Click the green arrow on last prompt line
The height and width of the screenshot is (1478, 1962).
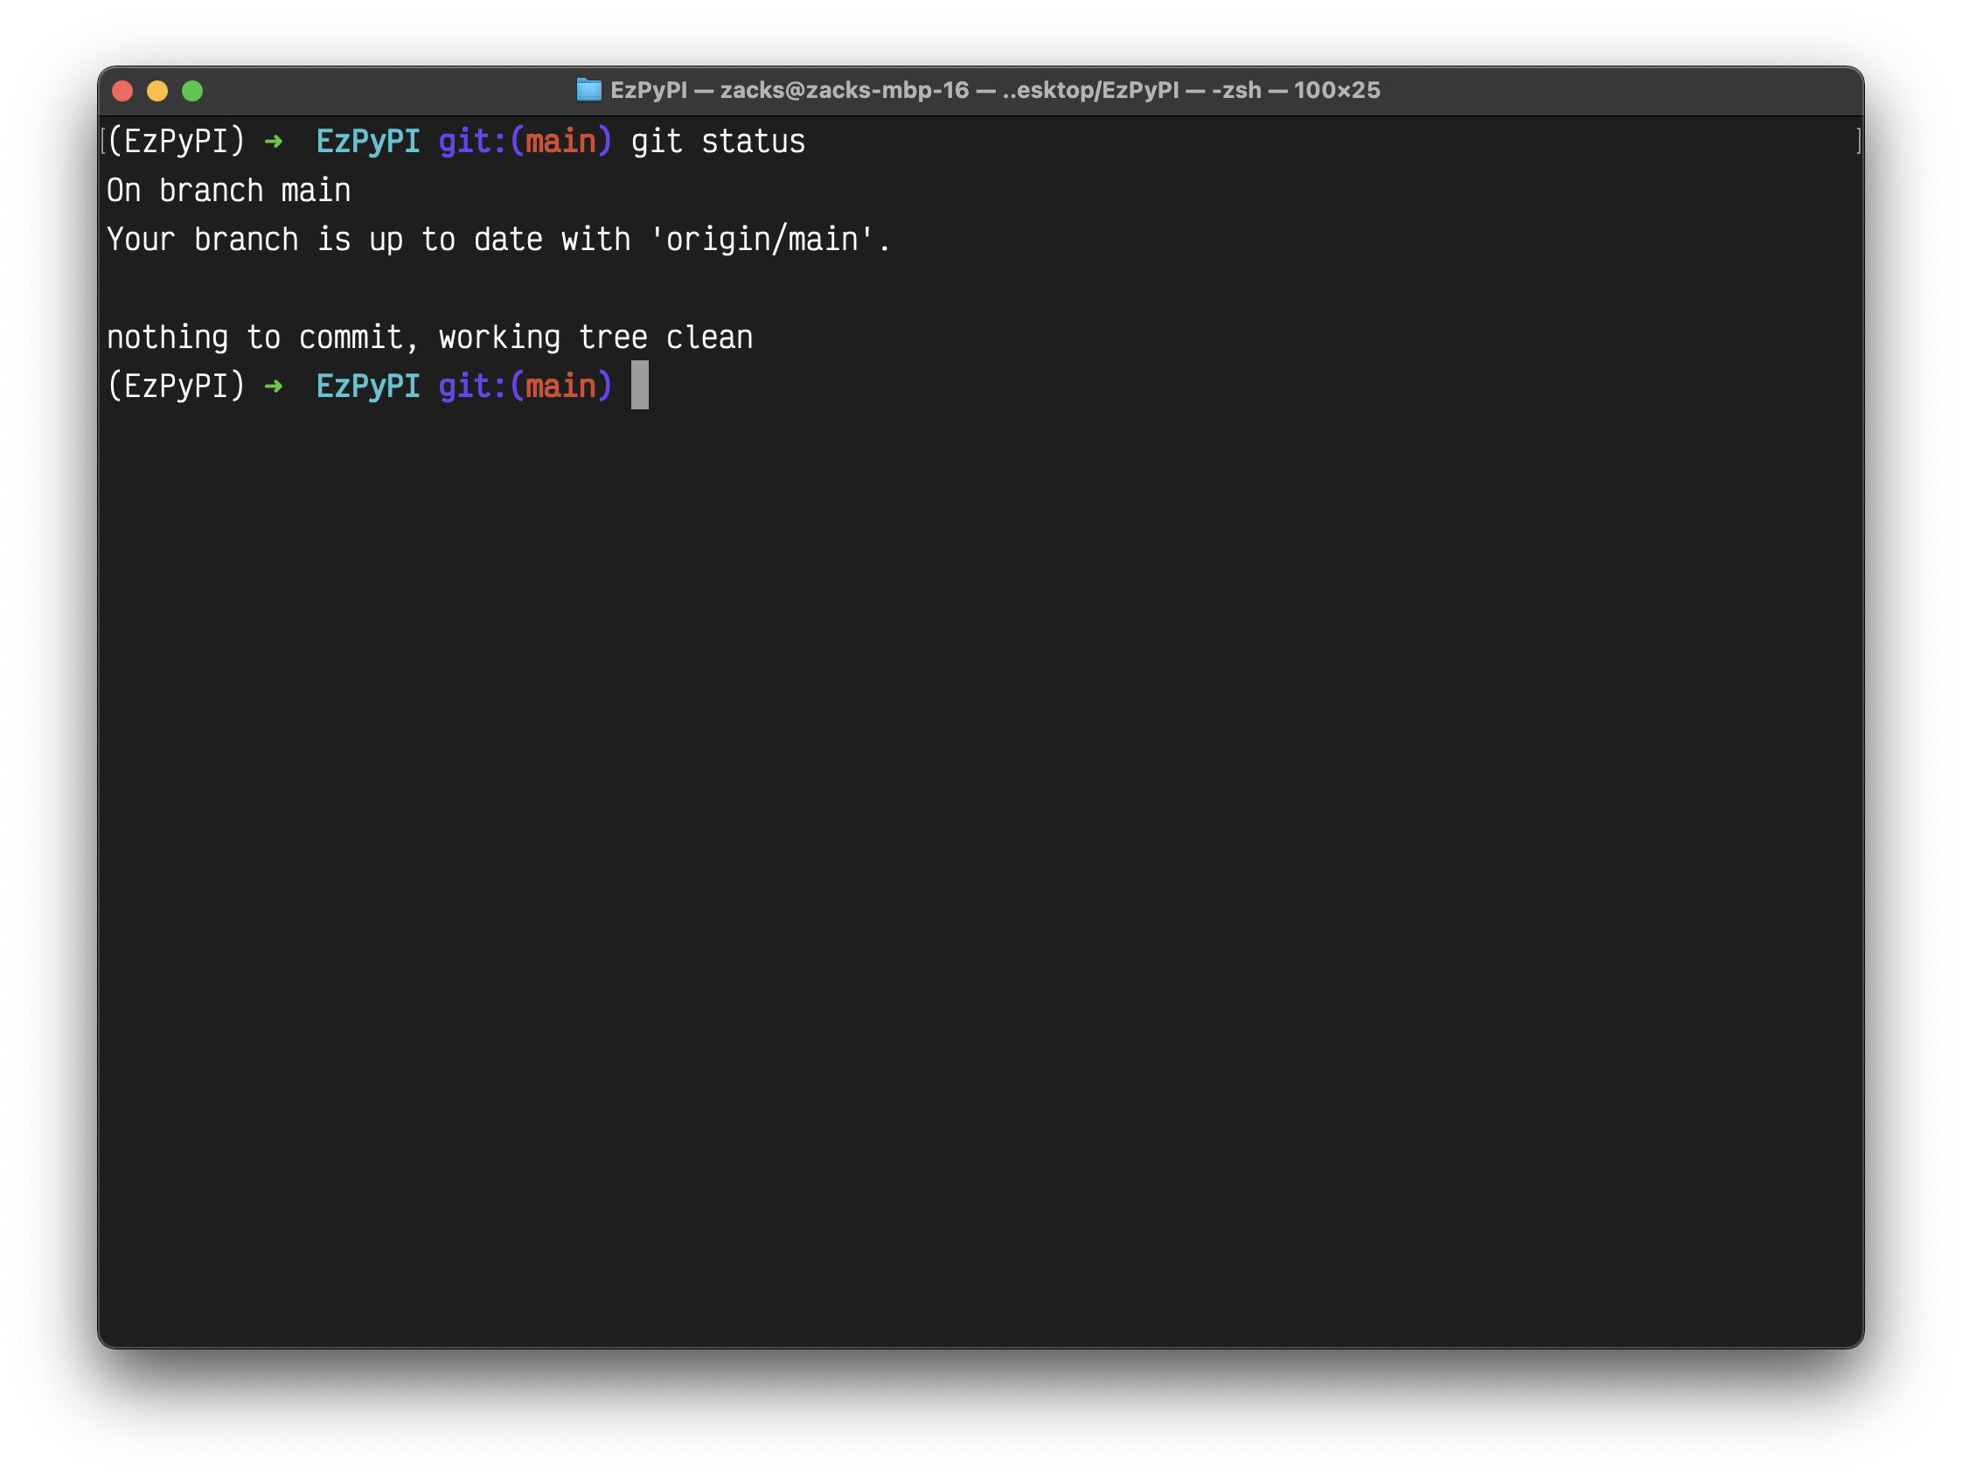pos(273,386)
